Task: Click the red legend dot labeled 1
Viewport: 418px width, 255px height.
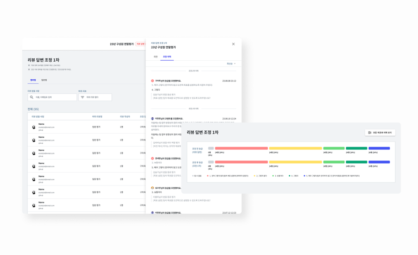Action: [208, 176]
